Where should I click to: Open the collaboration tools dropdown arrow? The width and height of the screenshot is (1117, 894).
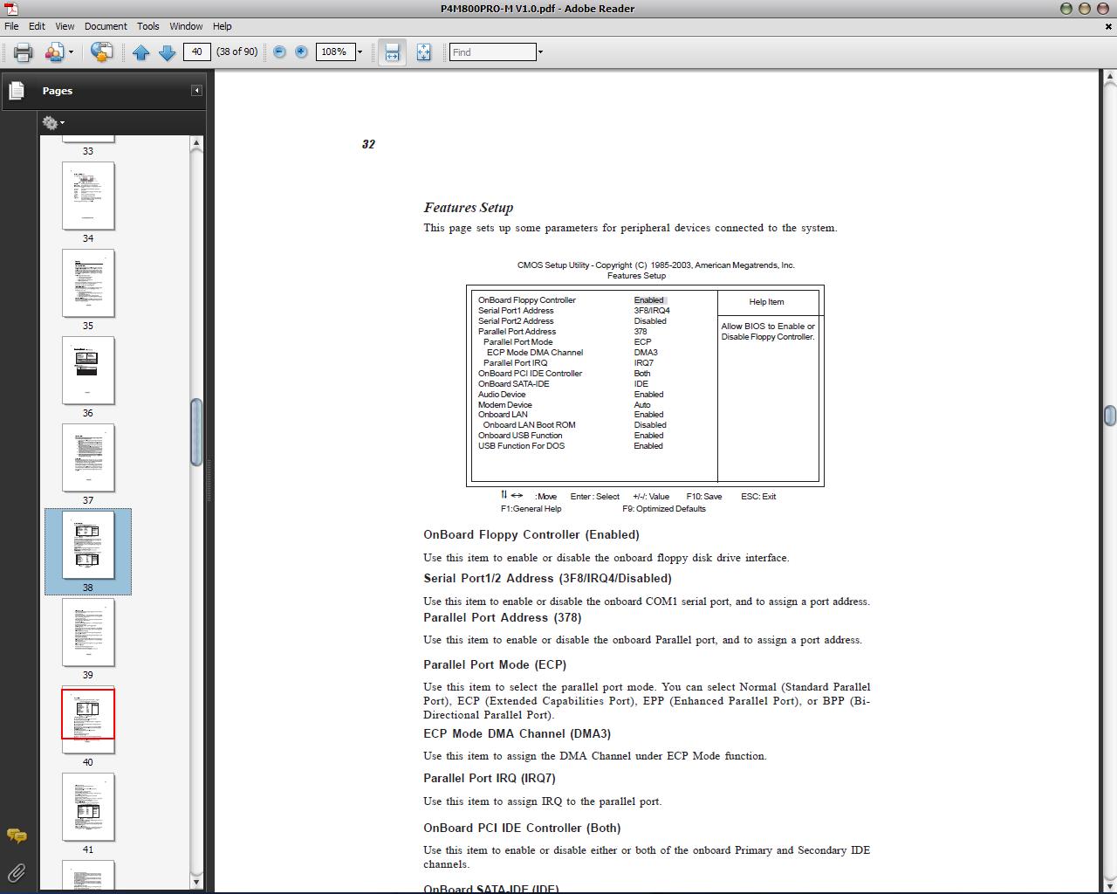coord(71,52)
